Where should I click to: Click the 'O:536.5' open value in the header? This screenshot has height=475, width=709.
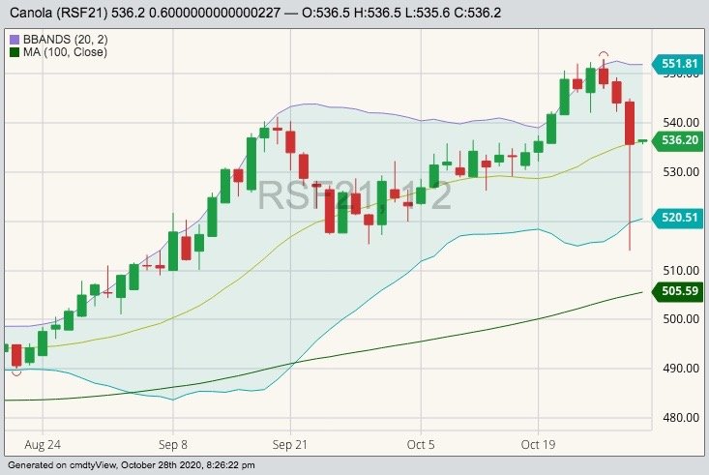click(326, 13)
